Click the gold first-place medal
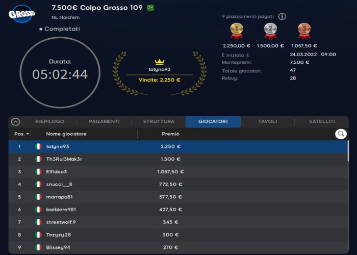The height and width of the screenshot is (255, 357). 236,31
